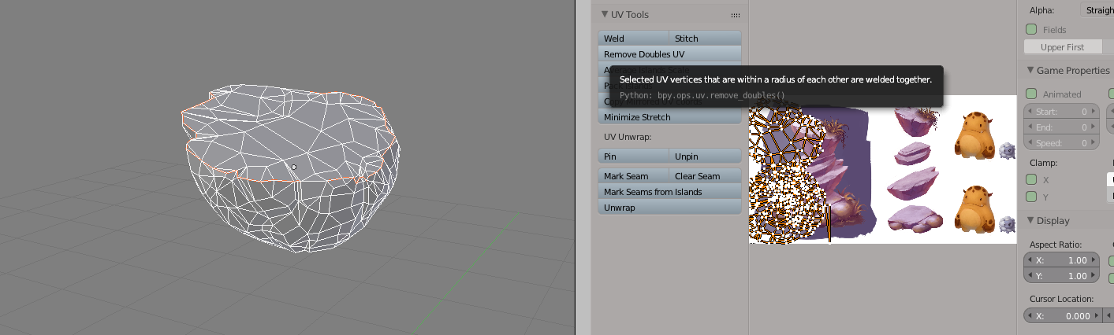This screenshot has height=335, width=1114.
Task: Decrease Cursor Location X with left arrow
Action: click(1030, 316)
